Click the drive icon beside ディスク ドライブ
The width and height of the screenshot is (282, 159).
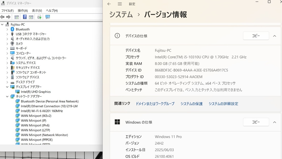[x=12, y=82]
